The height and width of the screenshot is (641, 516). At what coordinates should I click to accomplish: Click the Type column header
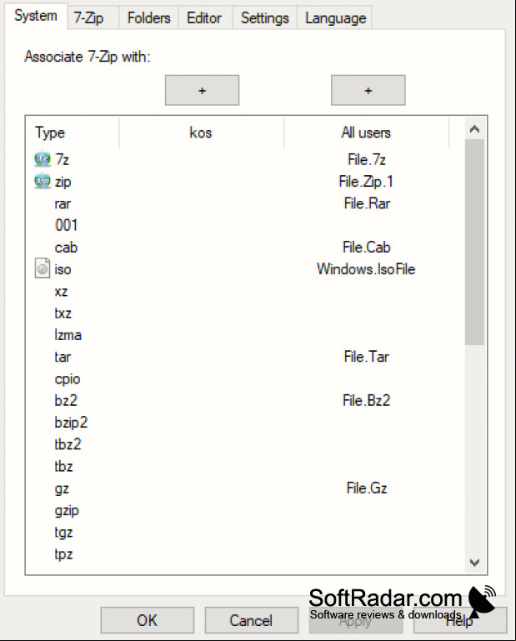pyautogui.click(x=73, y=133)
